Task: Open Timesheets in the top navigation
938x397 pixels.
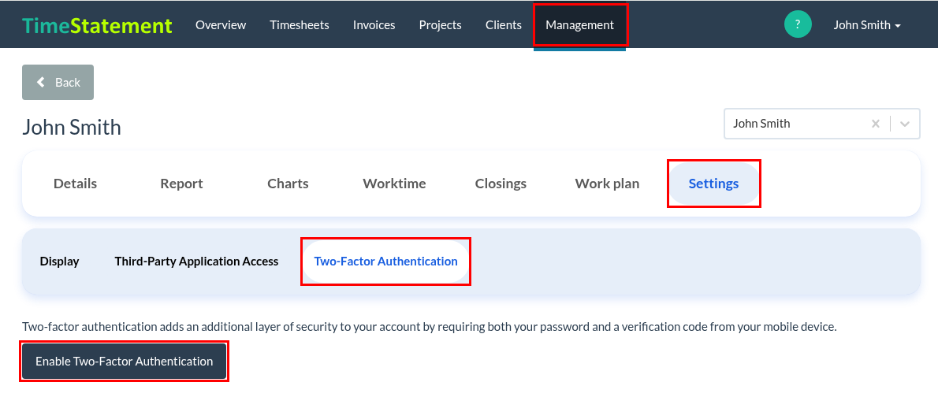Action: click(299, 25)
